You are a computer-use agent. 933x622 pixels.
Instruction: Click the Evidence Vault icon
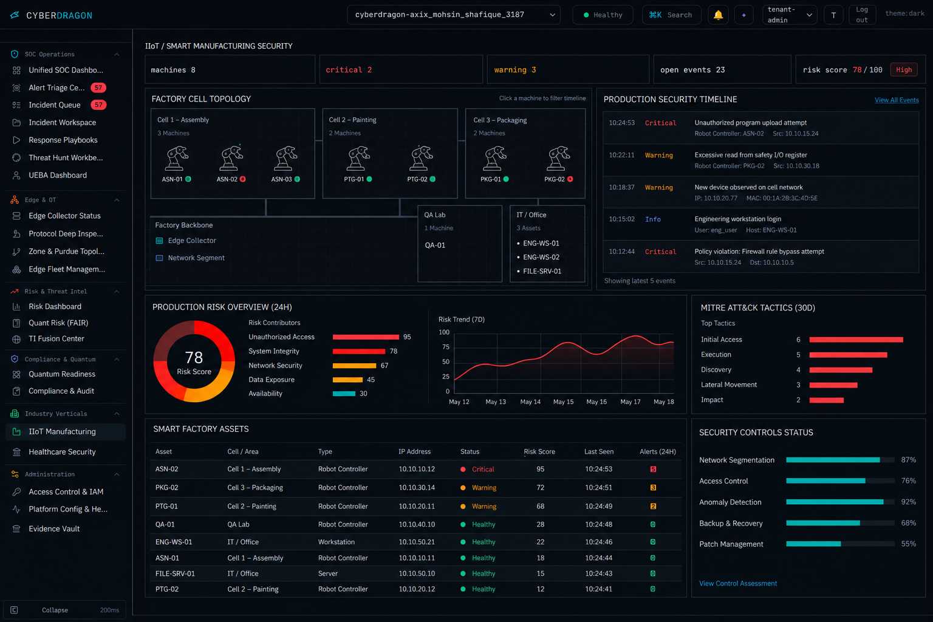point(16,529)
